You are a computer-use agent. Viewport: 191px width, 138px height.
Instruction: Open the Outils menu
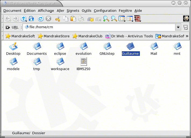tap(86, 11)
